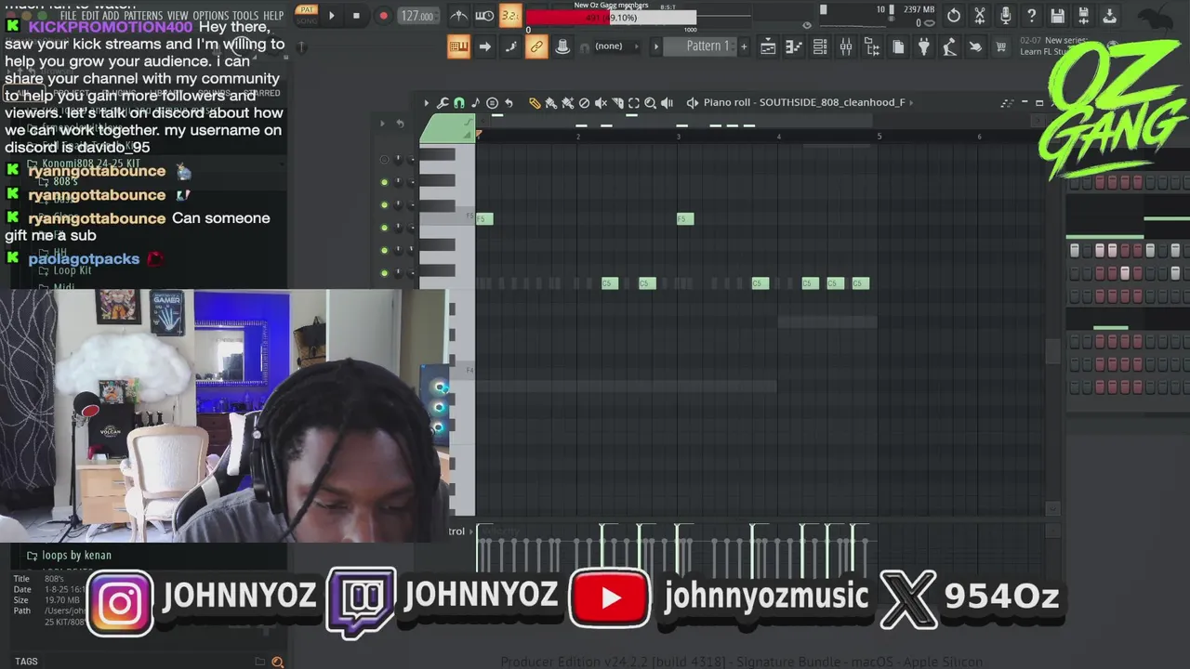The width and height of the screenshot is (1190, 669).
Task: Toggle typing keyboard to piano button
Action: tap(458, 46)
